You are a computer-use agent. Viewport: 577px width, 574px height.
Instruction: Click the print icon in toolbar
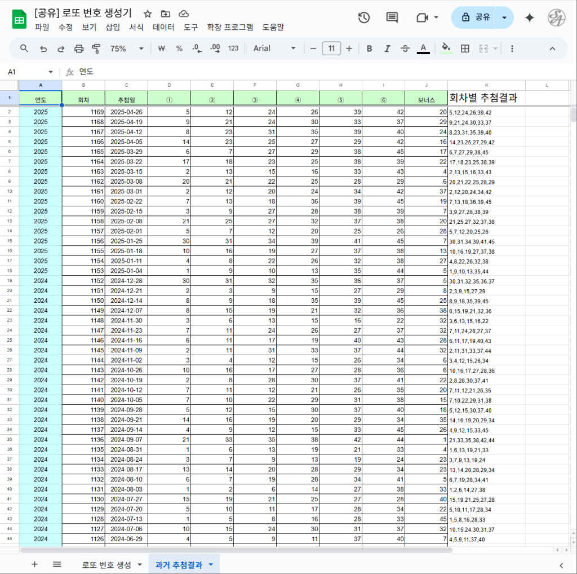[x=79, y=48]
